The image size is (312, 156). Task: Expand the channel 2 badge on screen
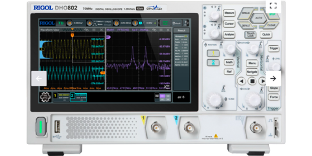tap(78, 96)
